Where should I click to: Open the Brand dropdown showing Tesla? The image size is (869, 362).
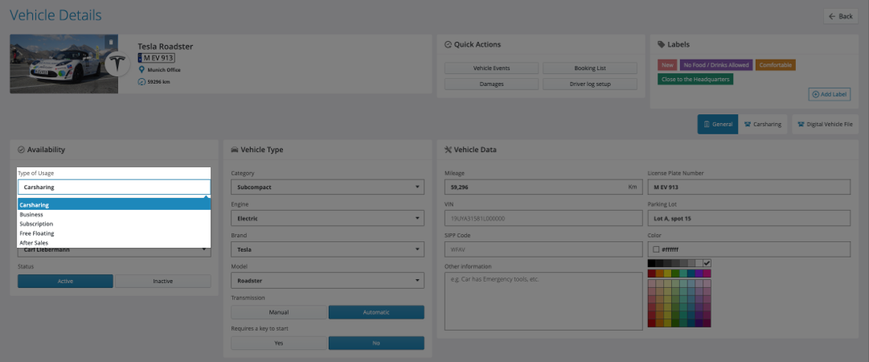327,249
